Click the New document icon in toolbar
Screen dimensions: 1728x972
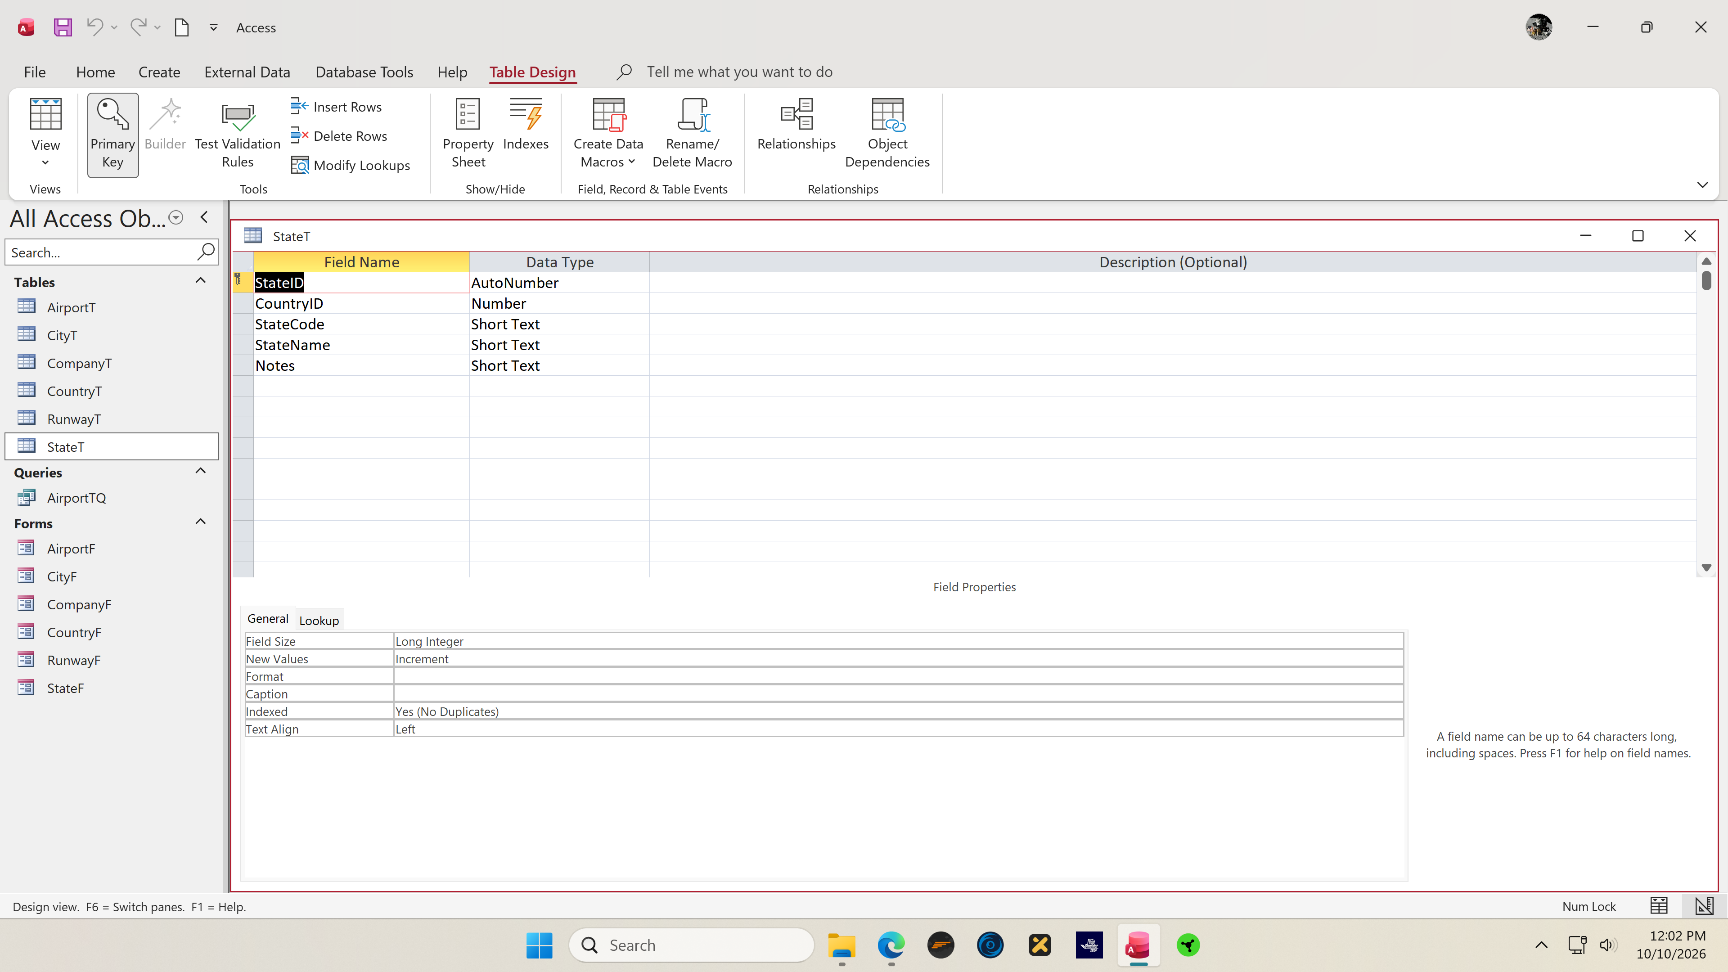(182, 27)
